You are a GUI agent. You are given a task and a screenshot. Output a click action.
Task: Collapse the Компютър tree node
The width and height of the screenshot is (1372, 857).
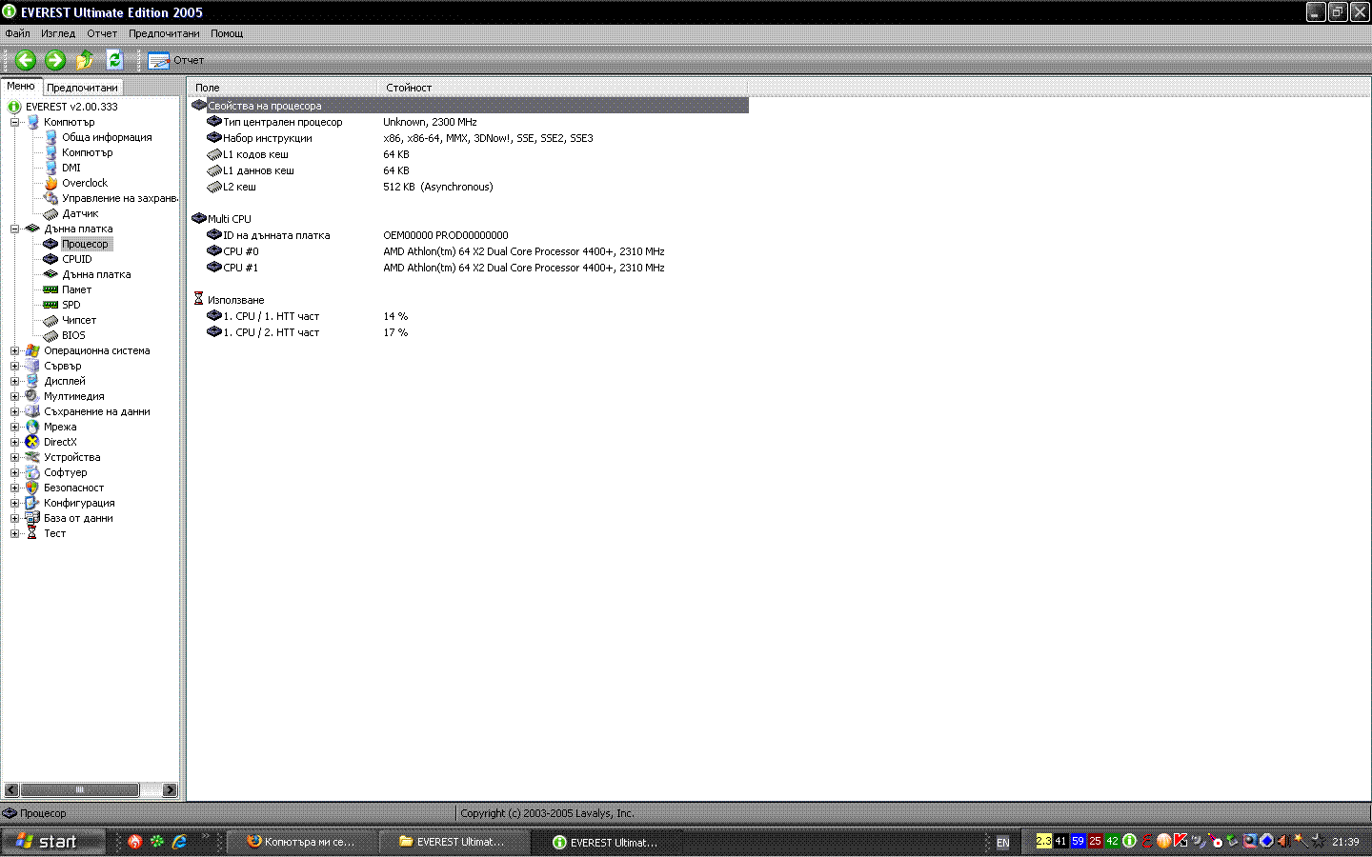pos(15,122)
